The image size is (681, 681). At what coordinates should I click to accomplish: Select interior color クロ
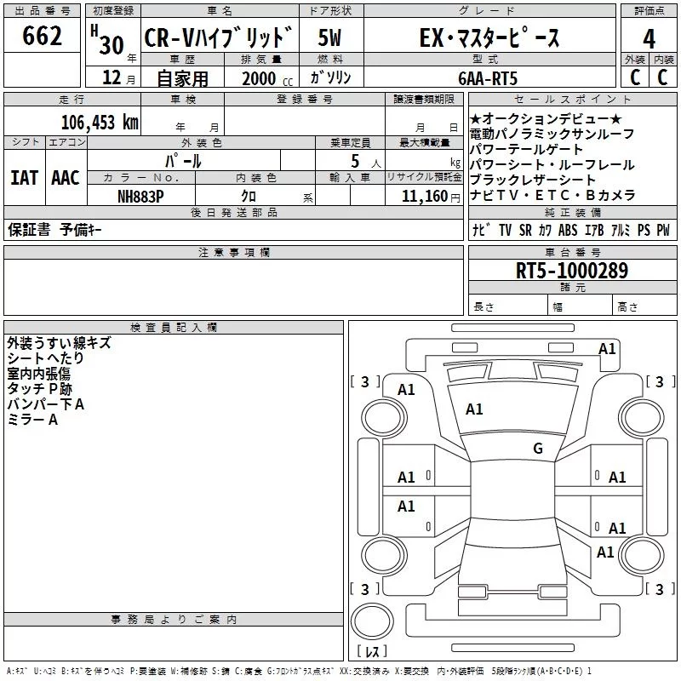249,197
